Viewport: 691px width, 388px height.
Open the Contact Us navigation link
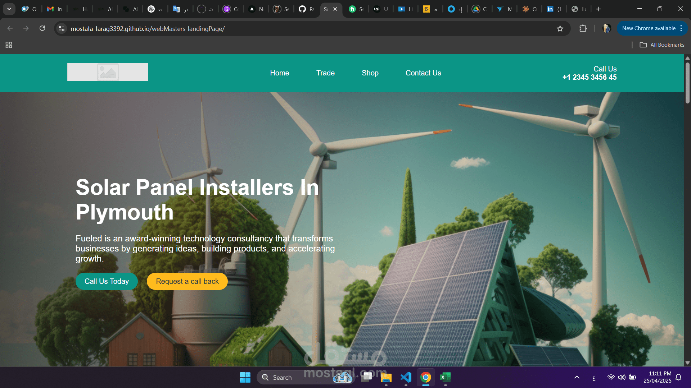click(423, 73)
